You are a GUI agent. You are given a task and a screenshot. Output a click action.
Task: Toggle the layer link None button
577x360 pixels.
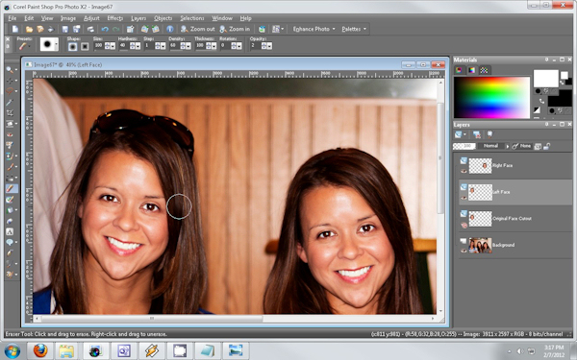pyautogui.click(x=522, y=146)
